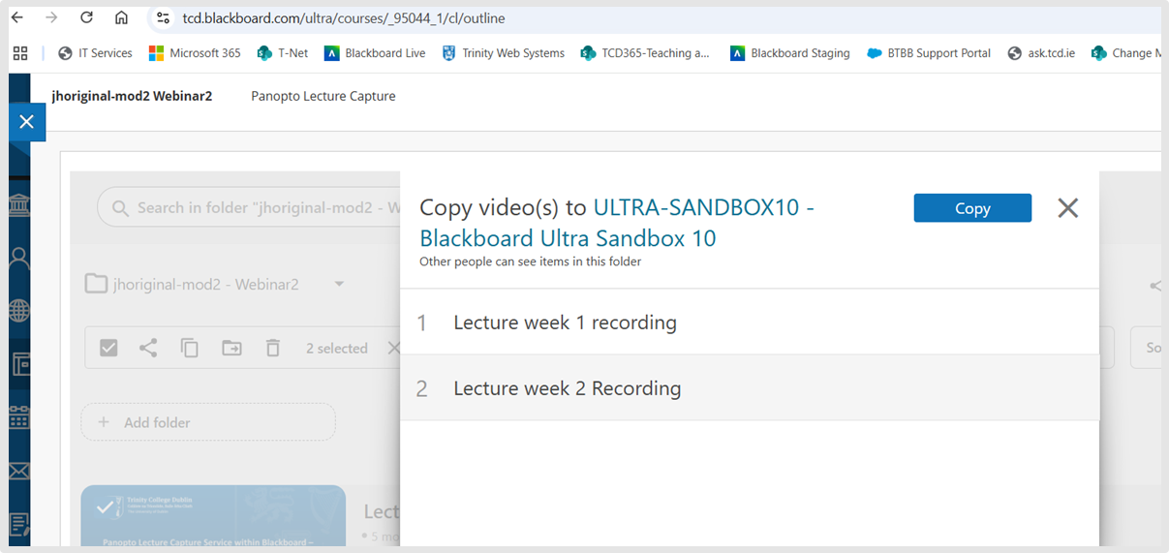Viewport: 1169px width, 553px height.
Task: Click the Copy button in the dialog
Action: point(972,208)
